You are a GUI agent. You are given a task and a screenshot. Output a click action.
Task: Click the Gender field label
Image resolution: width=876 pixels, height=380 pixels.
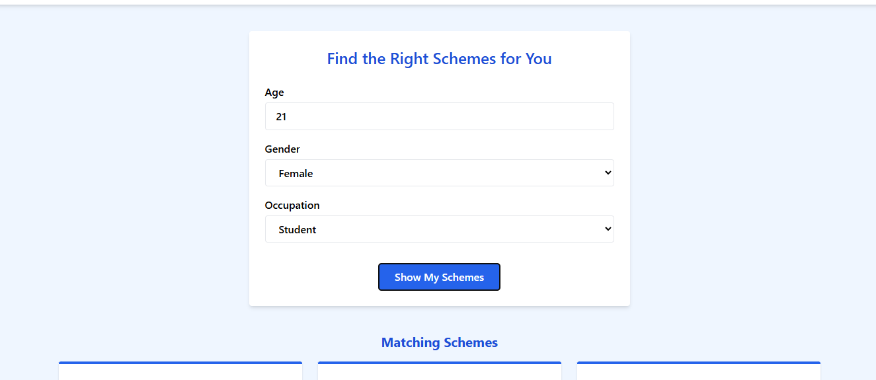(x=282, y=149)
